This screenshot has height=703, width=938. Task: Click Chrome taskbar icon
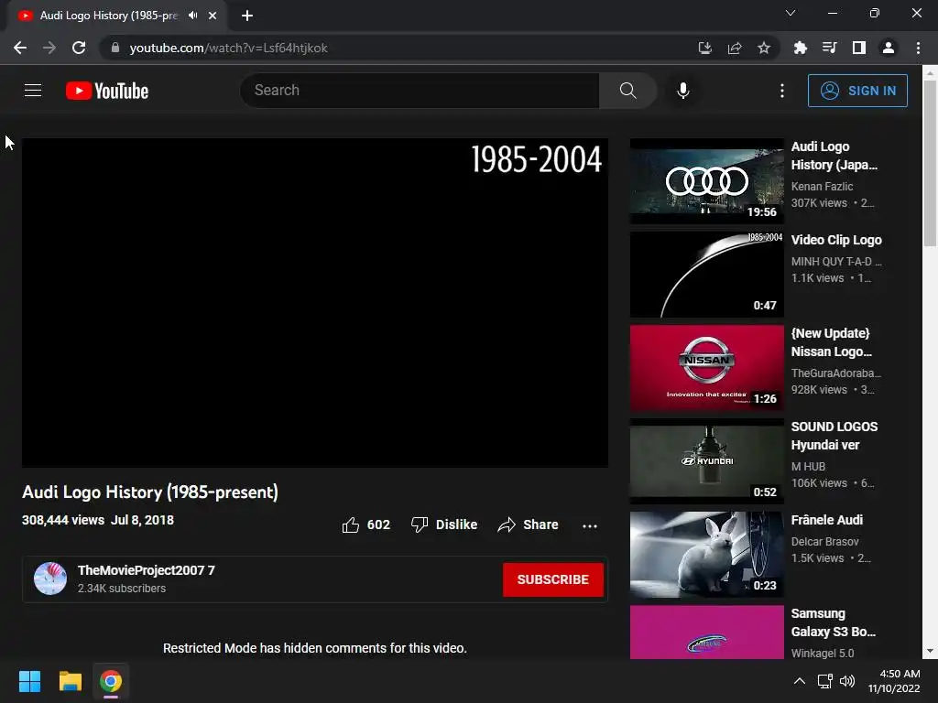coord(111,681)
